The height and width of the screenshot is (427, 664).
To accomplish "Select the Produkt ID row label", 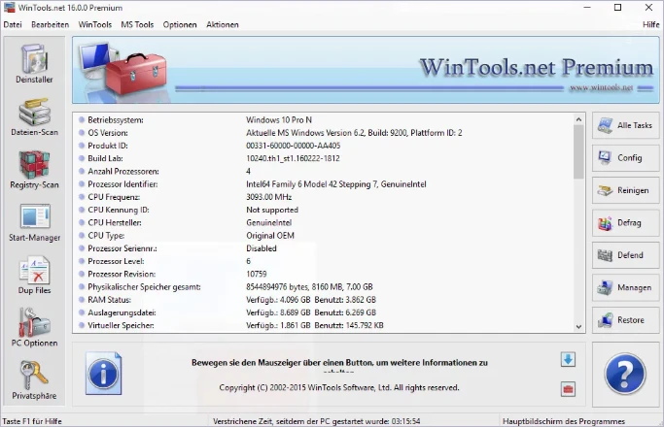I will point(108,146).
